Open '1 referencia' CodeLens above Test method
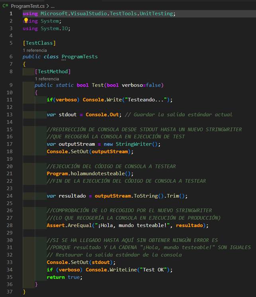 point(47,79)
